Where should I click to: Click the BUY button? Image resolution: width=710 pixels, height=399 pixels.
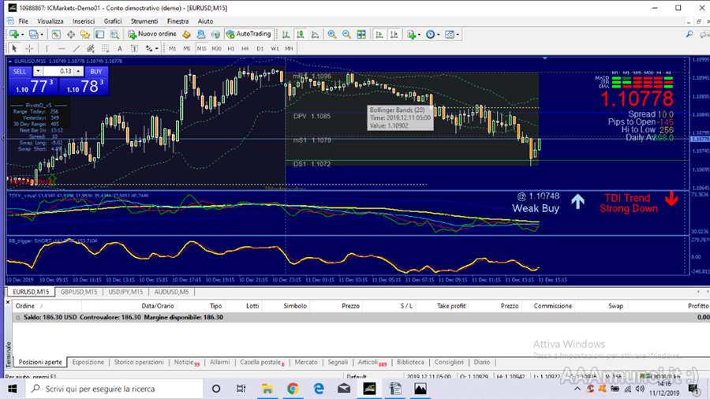[x=96, y=72]
